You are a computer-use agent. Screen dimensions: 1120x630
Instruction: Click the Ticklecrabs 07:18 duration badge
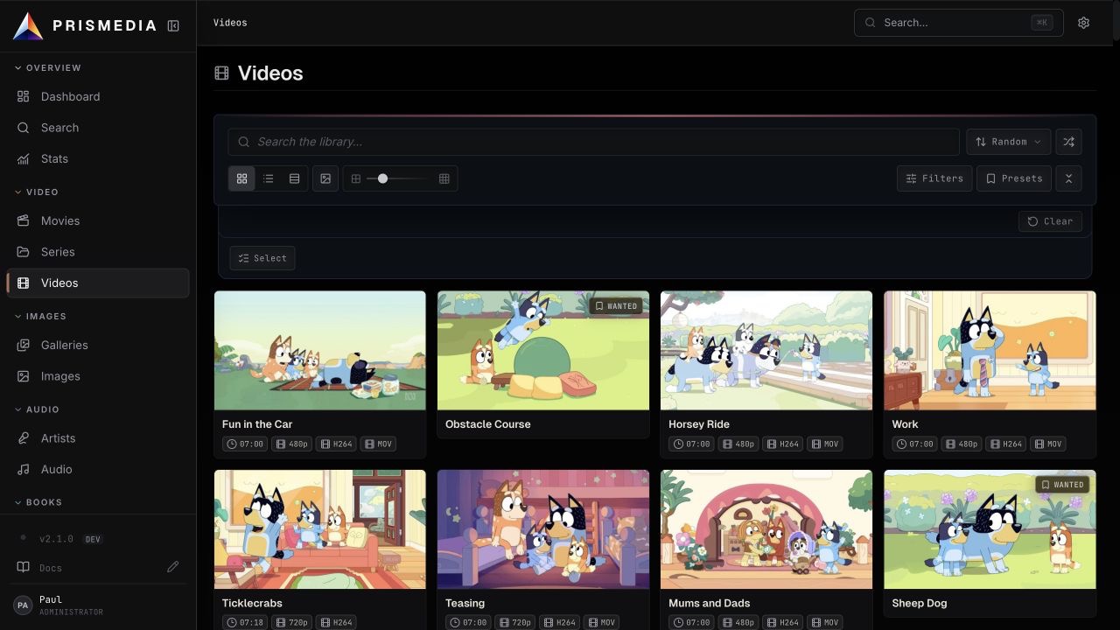tap(245, 623)
